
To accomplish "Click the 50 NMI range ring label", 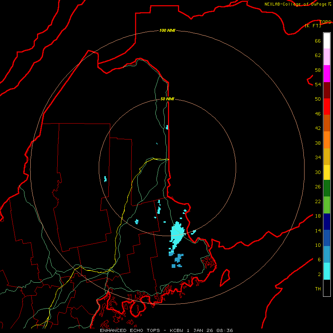I will coord(167,99).
